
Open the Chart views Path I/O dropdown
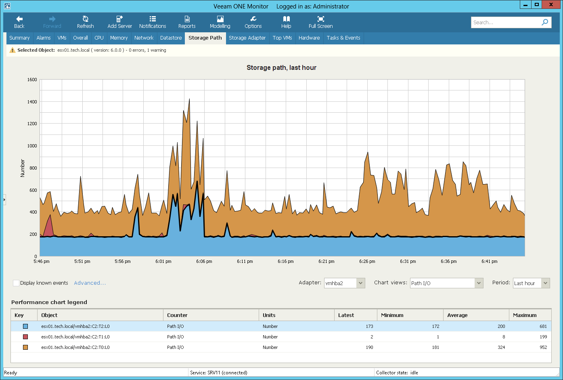click(446, 283)
